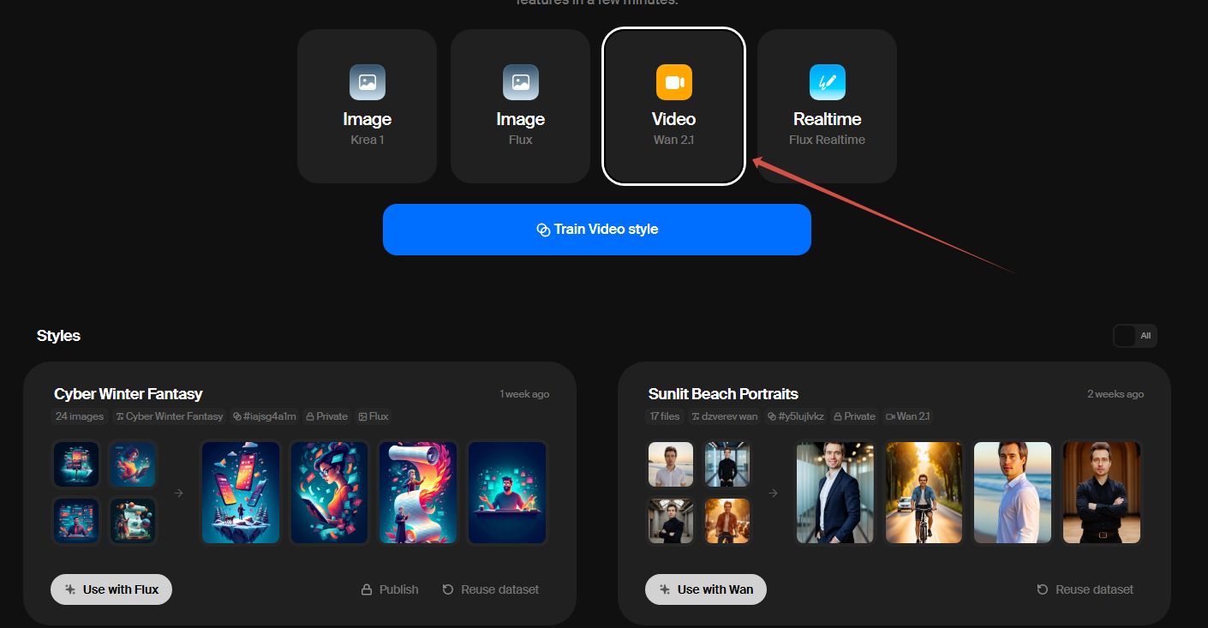Click the Flux model tag
1208x628 pixels.
374,416
